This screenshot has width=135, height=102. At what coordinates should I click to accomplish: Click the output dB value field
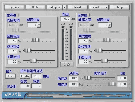[x=65, y=19]
